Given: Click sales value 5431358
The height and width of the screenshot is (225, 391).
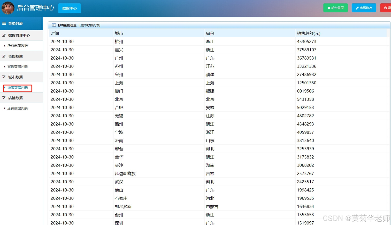Looking at the screenshot, I should tap(305, 99).
